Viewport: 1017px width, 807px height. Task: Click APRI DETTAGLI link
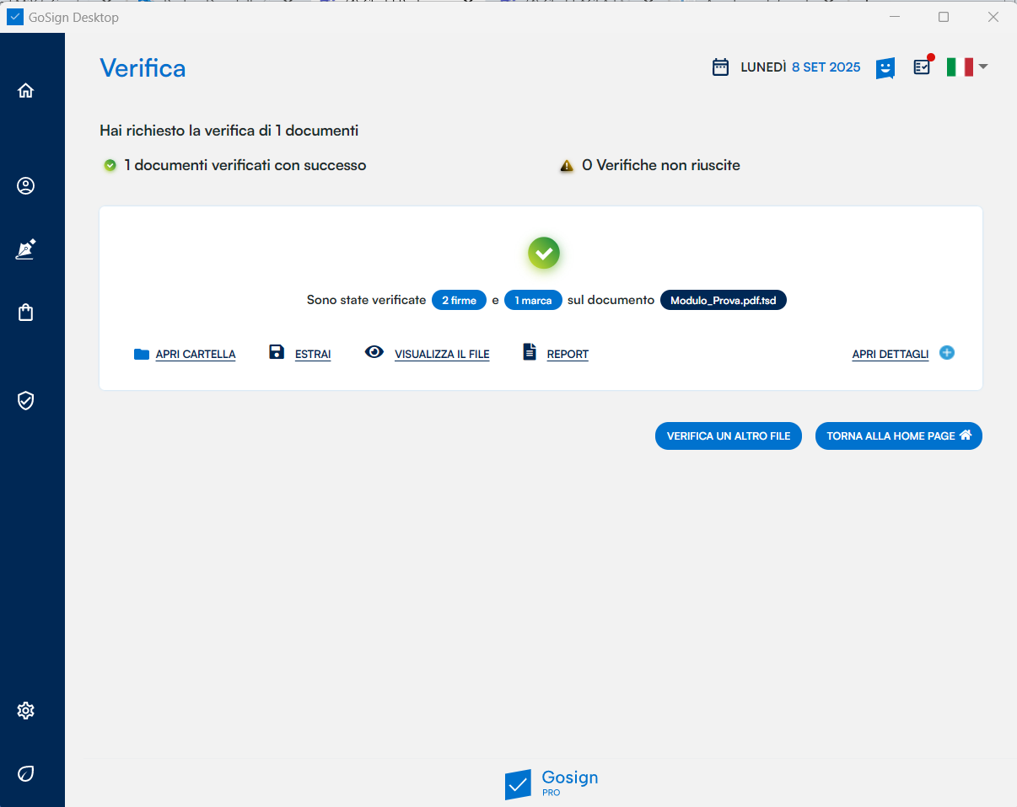(x=890, y=355)
